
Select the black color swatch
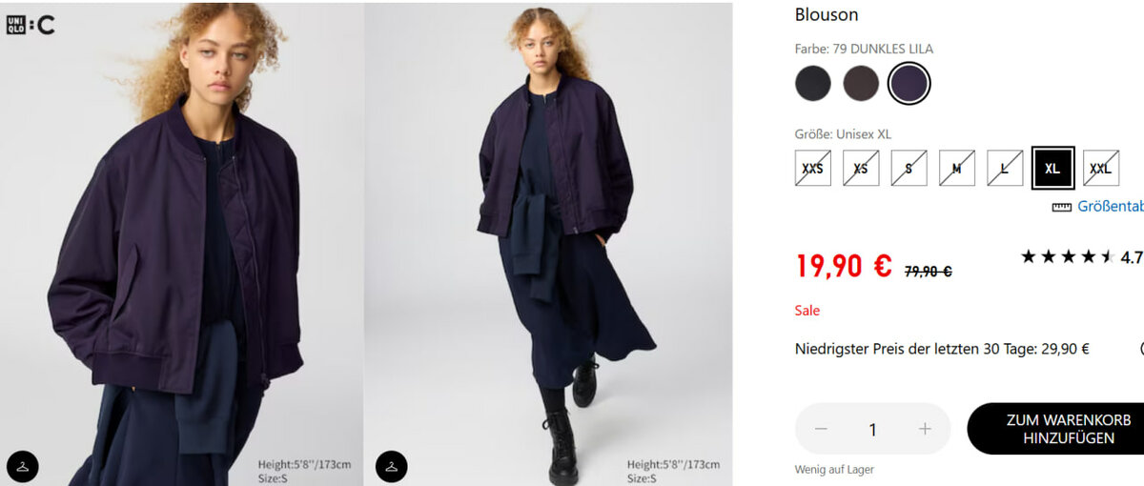813,84
